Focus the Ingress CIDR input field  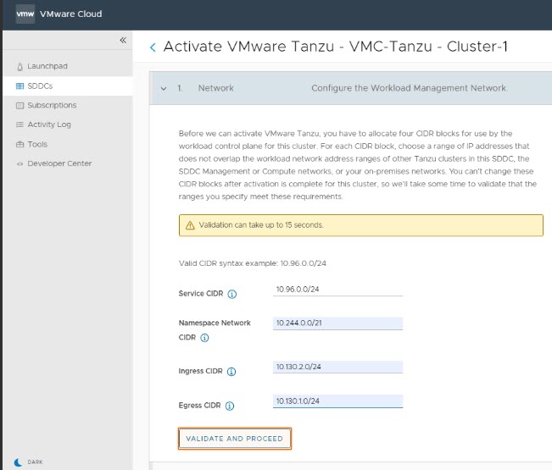(x=337, y=367)
